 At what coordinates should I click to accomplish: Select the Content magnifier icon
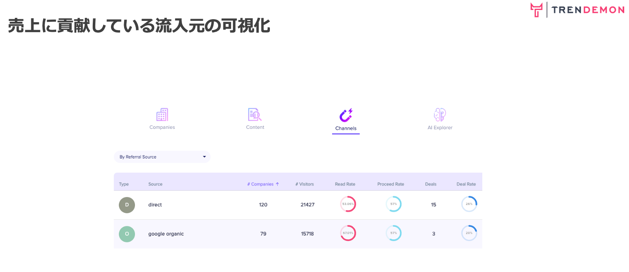(255, 114)
